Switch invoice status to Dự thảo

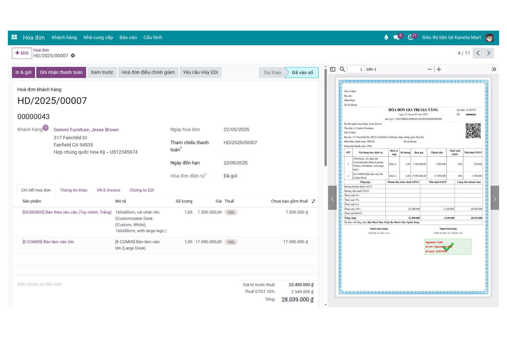pyautogui.click(x=272, y=72)
